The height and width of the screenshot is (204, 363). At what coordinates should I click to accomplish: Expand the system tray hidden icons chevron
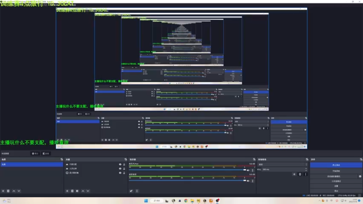(319, 201)
